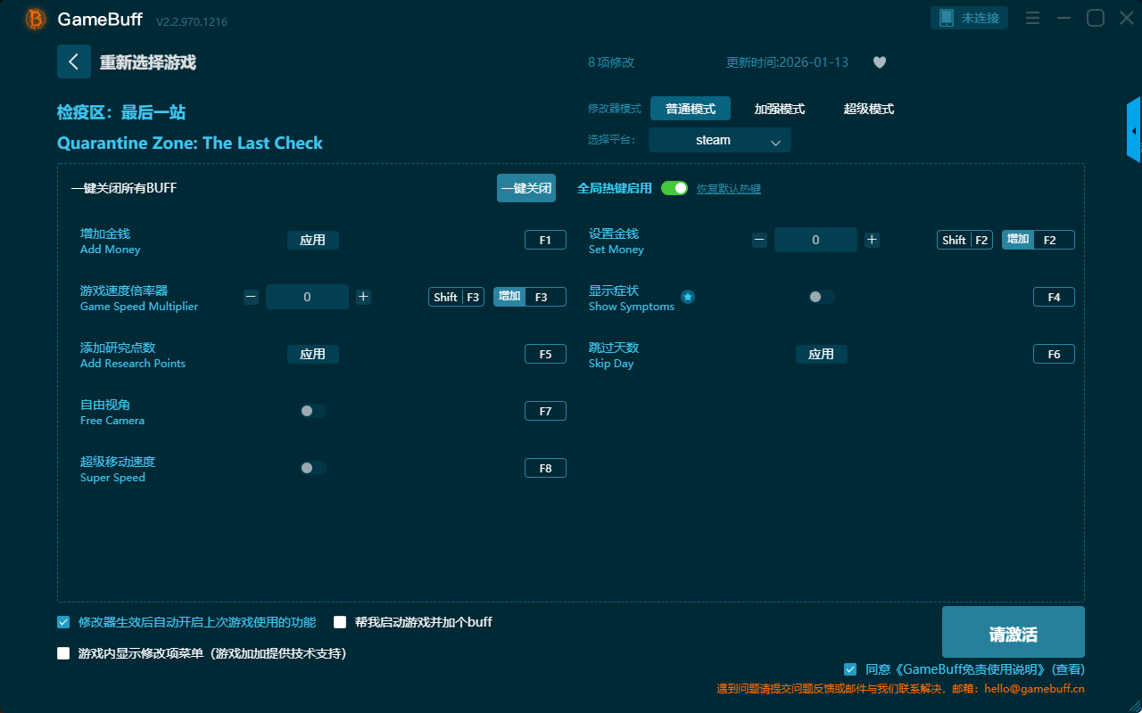Click the 请激活 activate button
The width and height of the screenshot is (1142, 713).
pyautogui.click(x=1013, y=632)
